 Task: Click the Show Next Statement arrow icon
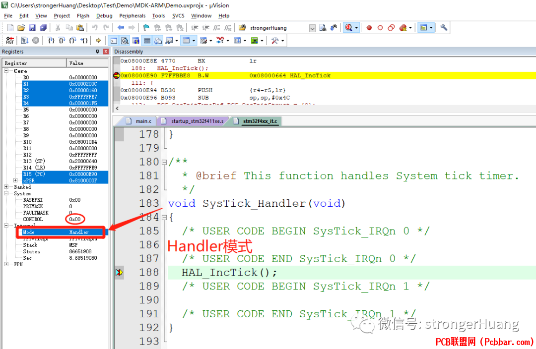98,41
